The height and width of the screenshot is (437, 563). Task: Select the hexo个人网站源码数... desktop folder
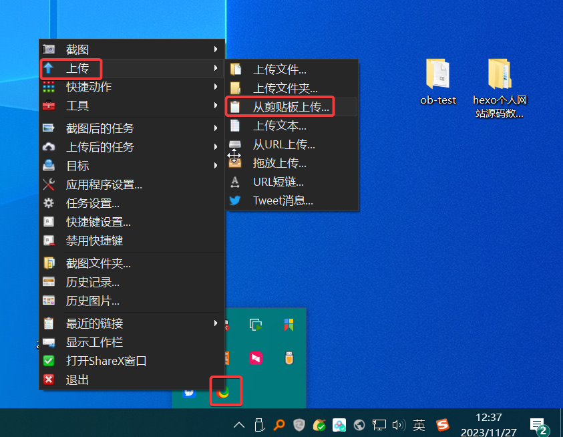pos(500,88)
